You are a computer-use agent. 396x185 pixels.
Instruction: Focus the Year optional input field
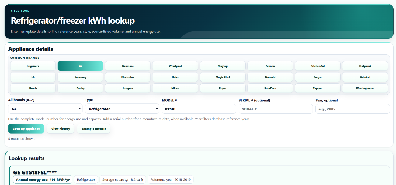point(352,109)
